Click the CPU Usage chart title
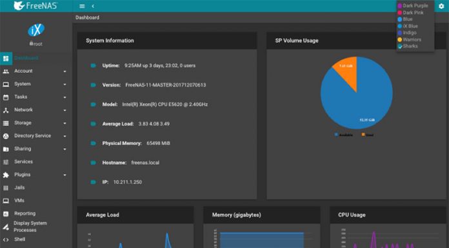This screenshot has height=248, width=449. point(352,215)
